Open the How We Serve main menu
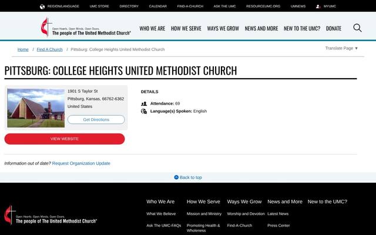 186,28
